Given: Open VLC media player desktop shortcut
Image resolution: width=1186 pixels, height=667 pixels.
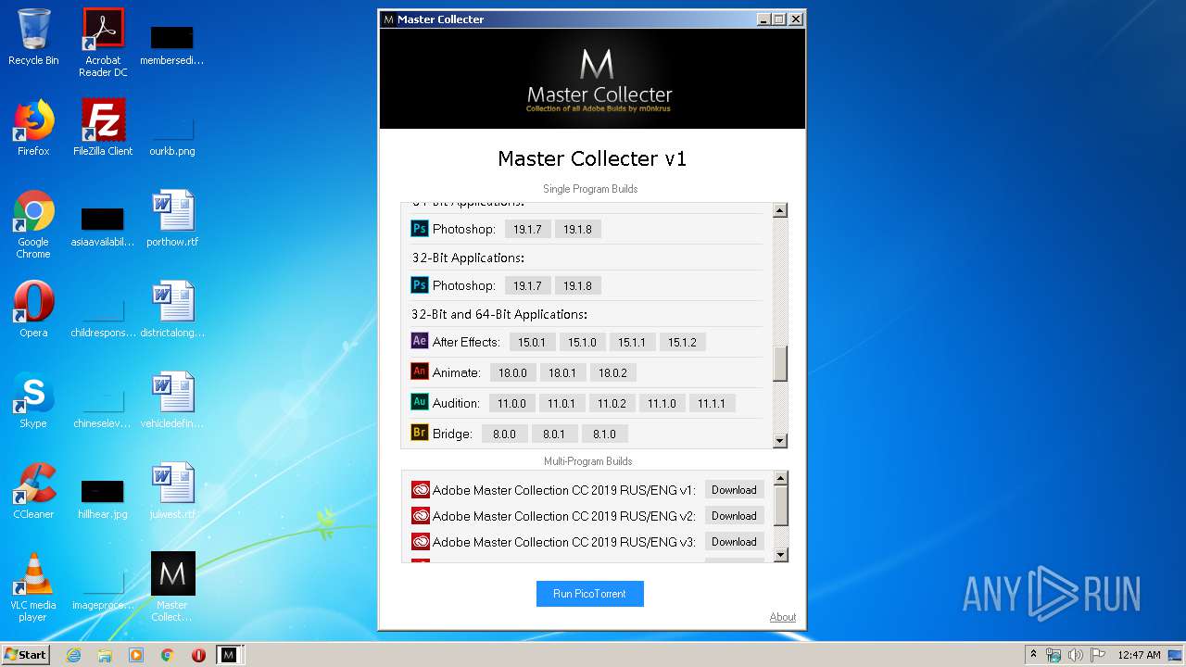Looking at the screenshot, I should [x=33, y=587].
